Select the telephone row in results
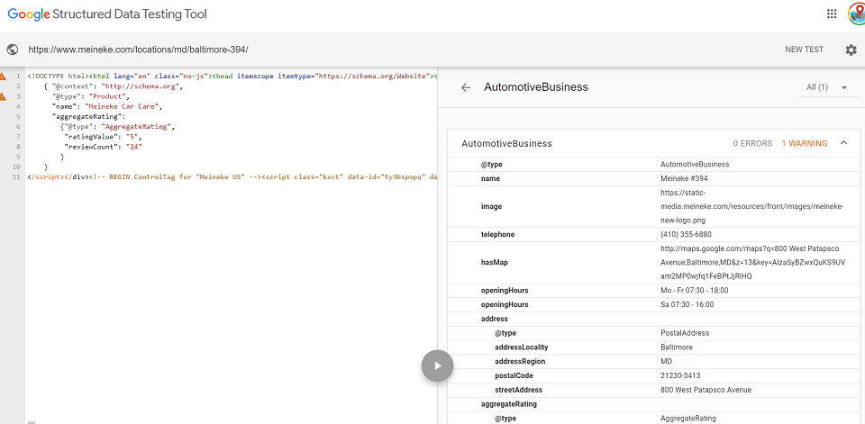The width and height of the screenshot is (865, 424). click(497, 234)
